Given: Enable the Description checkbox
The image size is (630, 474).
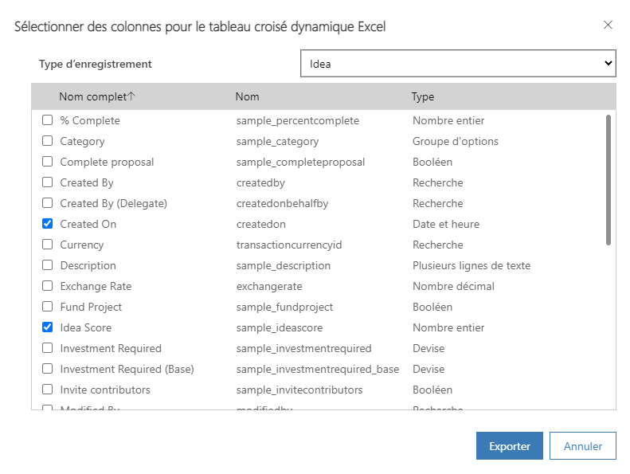Looking at the screenshot, I should [x=48, y=265].
